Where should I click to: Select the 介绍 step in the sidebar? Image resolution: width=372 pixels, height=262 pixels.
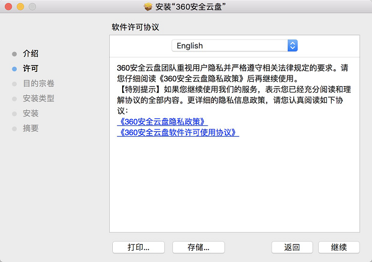pyautogui.click(x=30, y=54)
